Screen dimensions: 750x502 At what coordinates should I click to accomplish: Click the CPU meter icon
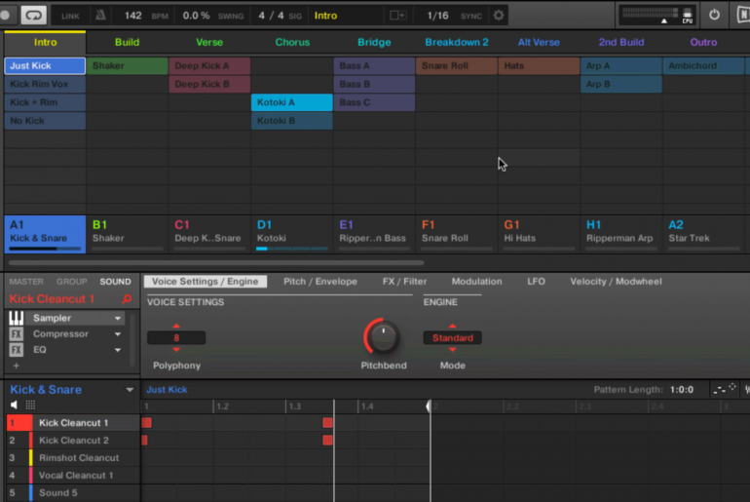coord(688,16)
